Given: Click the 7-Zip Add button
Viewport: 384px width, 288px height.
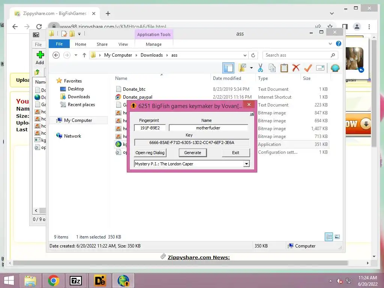Looking at the screenshot, I should (40, 58).
